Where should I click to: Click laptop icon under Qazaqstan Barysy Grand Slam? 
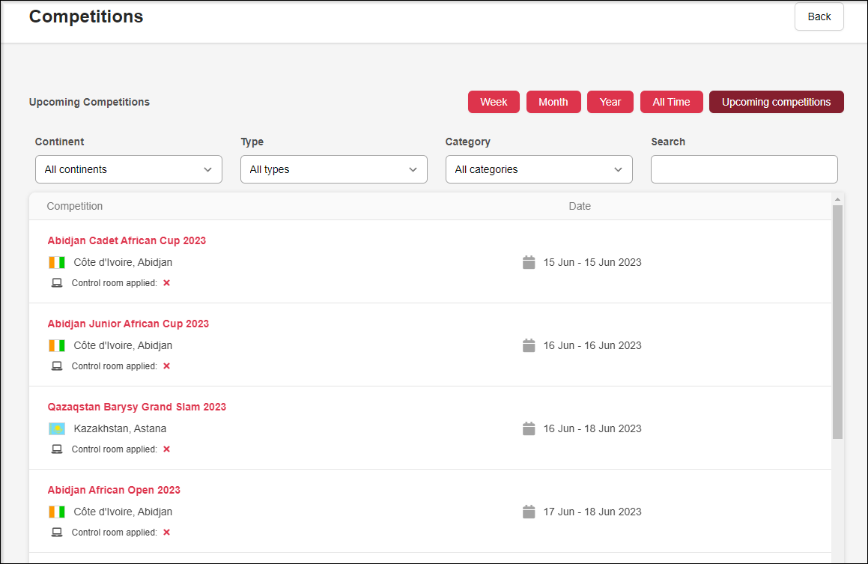(x=57, y=449)
